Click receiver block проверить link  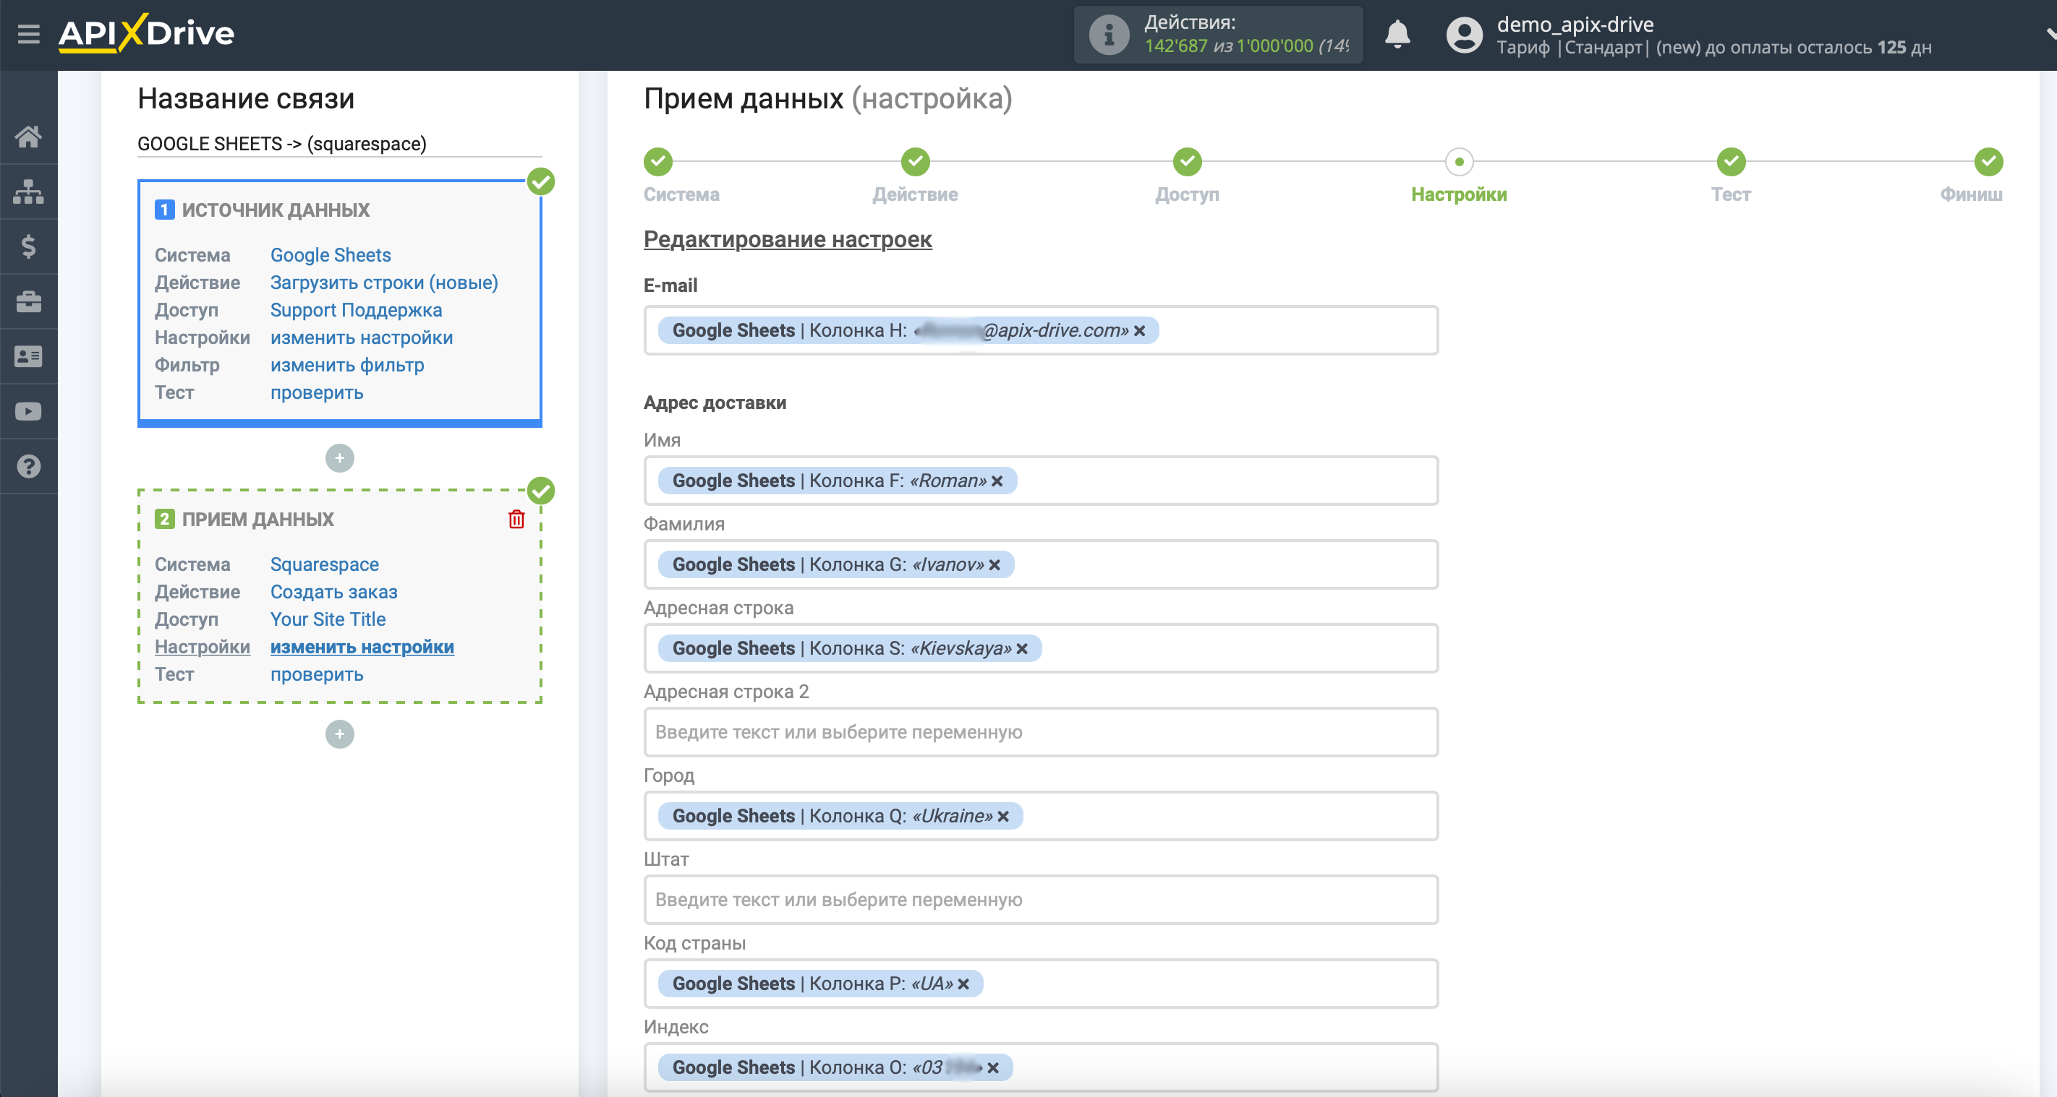(317, 675)
